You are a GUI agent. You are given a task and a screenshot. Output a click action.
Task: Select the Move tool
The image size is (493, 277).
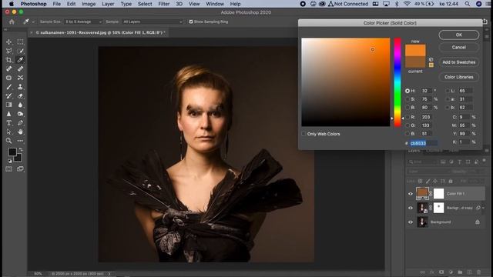[8, 42]
